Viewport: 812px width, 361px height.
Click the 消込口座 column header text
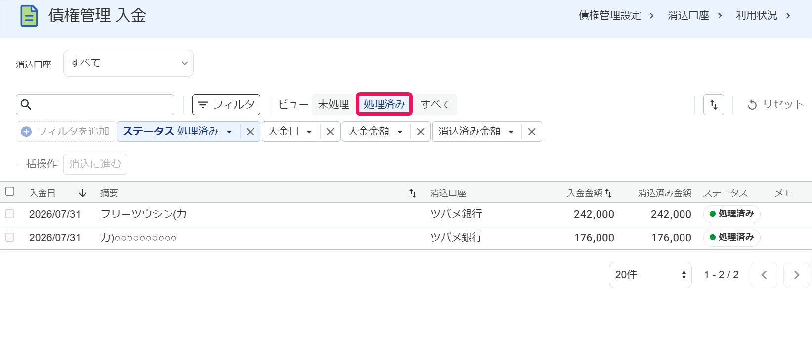point(448,193)
